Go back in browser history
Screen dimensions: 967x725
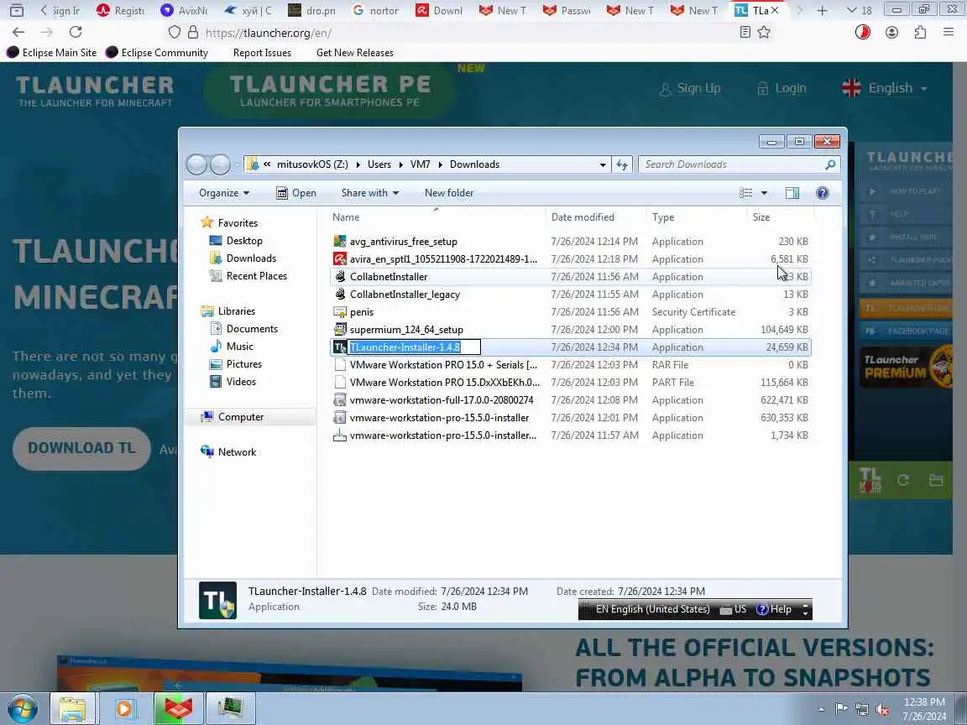18,32
